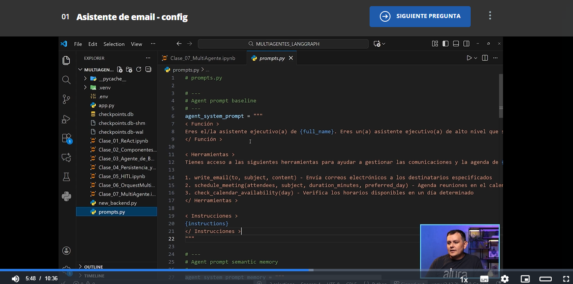This screenshot has width=573, height=284.
Task: Open the overflow menu after View
Action: click(x=153, y=44)
